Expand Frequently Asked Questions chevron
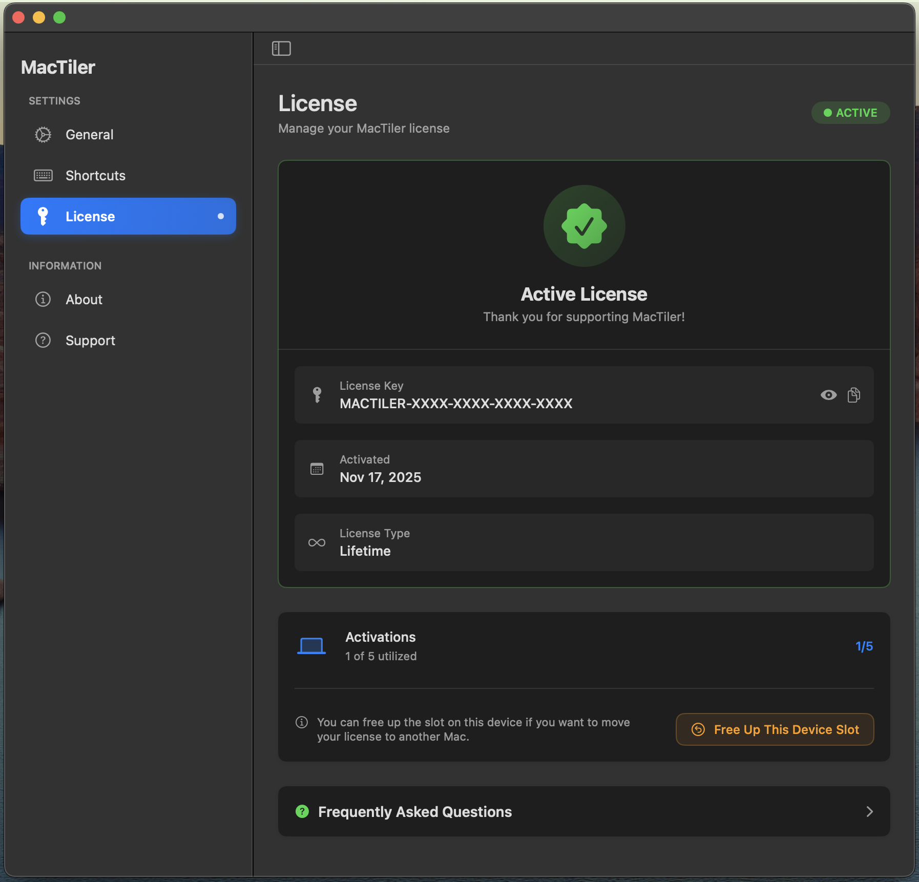The width and height of the screenshot is (919, 882). [869, 811]
